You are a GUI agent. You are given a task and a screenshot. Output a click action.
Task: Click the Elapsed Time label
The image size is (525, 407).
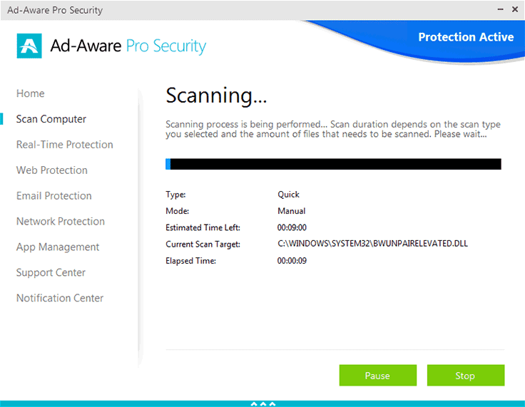[191, 261]
